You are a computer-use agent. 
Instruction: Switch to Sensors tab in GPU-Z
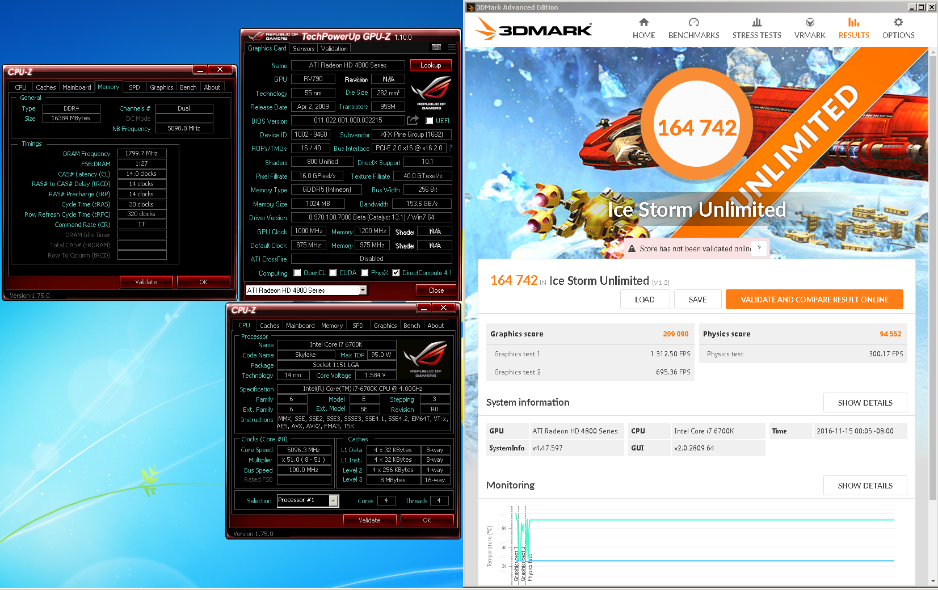tap(304, 49)
